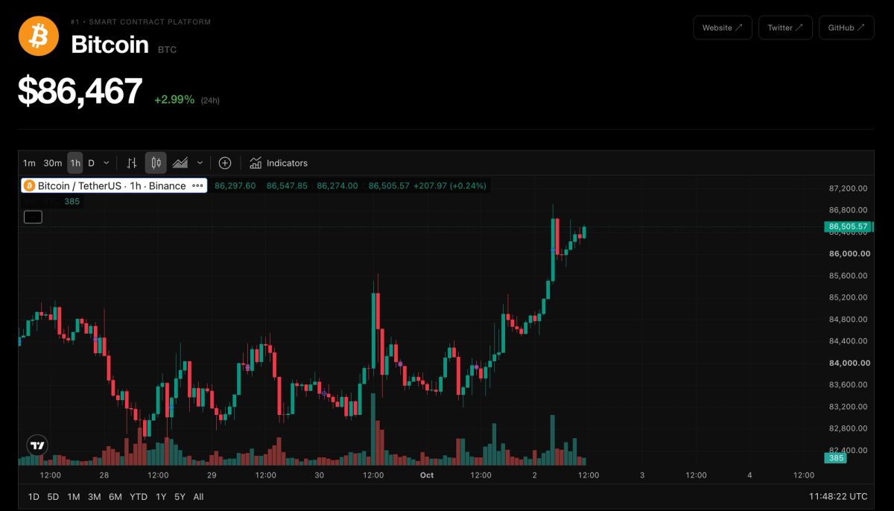Click the 85,600.00 price axis label
Image resolution: width=894 pixels, height=511 pixels.
point(848,276)
